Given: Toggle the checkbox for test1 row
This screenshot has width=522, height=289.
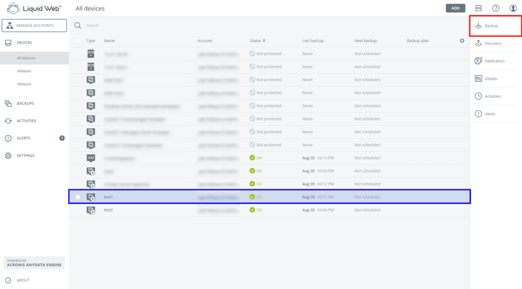Looking at the screenshot, I should pos(77,197).
